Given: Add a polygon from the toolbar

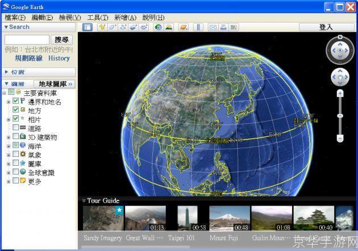Looking at the screenshot, I should 113,27.
